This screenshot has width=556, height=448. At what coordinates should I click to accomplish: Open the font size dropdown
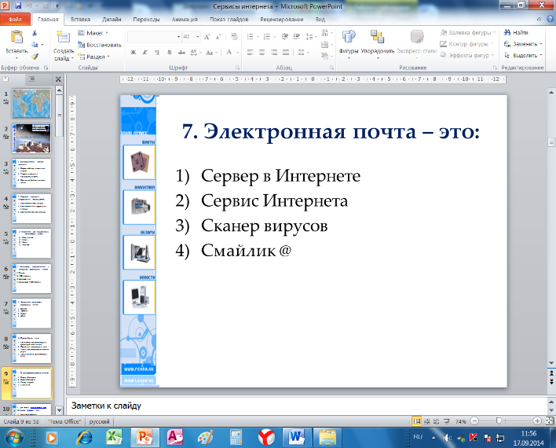click(x=198, y=37)
